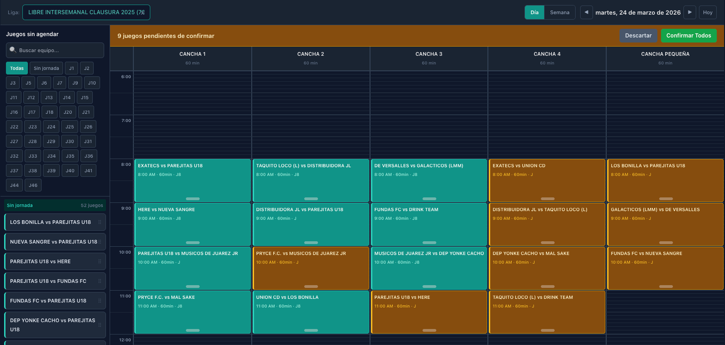Grab drag handle on sidebar LOS BONILLA vs PAREJITAS U18
Viewport: 725px width, 345px height.
(100, 222)
